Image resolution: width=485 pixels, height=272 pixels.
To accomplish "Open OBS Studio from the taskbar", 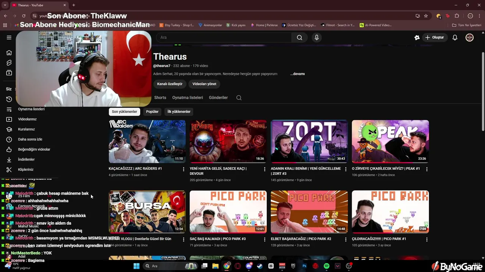I will [x=349, y=266].
